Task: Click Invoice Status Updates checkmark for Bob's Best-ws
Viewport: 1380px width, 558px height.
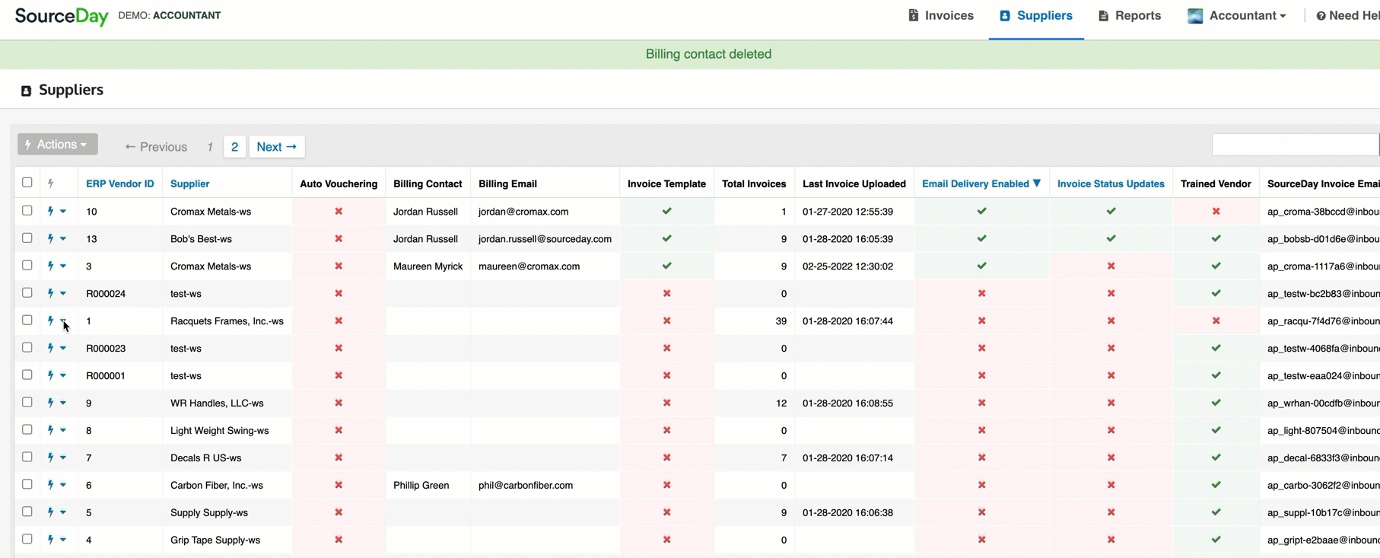Action: (x=1111, y=238)
